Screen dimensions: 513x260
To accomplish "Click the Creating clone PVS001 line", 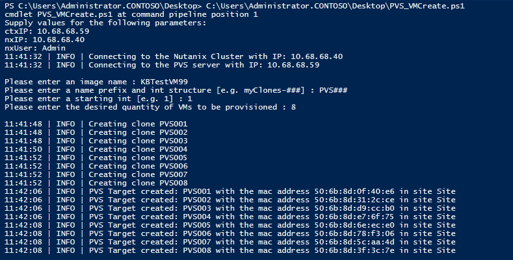I will [x=96, y=124].
